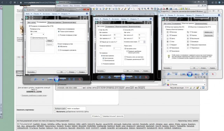This screenshot has height=131, width=224.
Task: Start slideshow in Screenshot_6 viewer
Action: click(123, 77)
